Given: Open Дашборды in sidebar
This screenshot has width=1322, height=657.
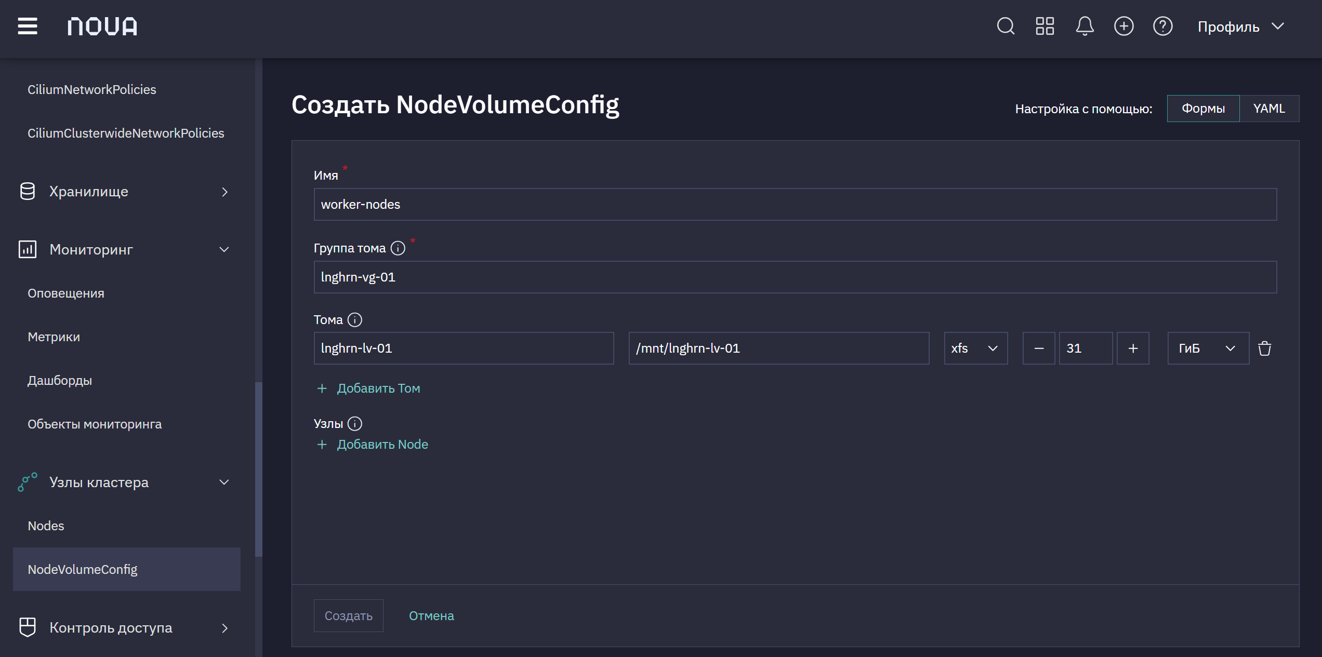Looking at the screenshot, I should [60, 380].
